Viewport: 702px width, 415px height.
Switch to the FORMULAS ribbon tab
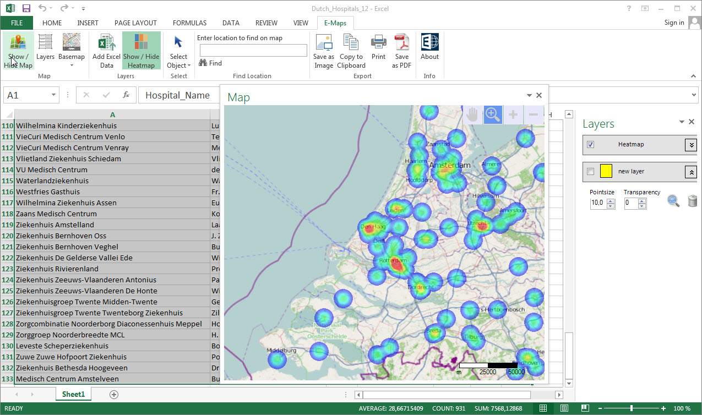click(x=189, y=23)
